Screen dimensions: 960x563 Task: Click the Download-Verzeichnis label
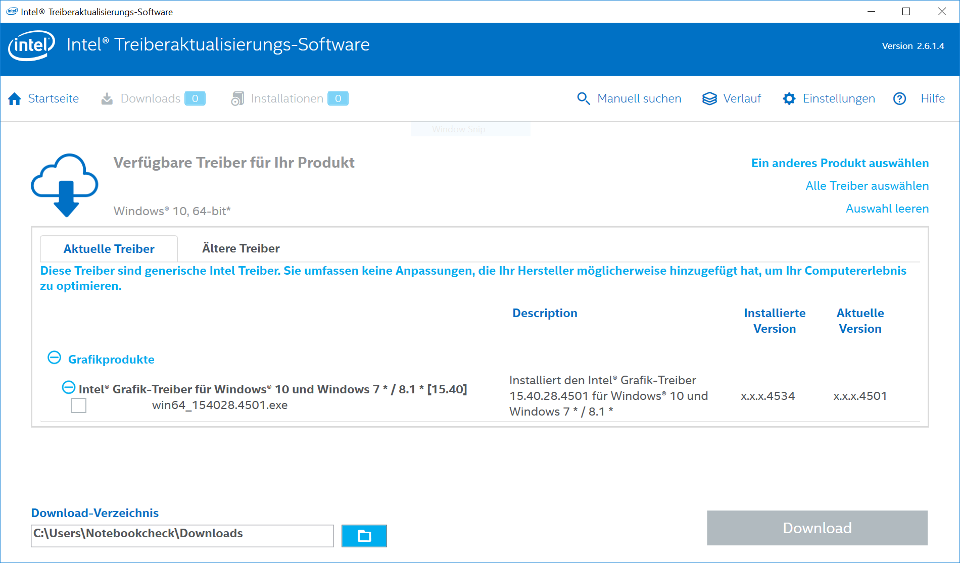[x=95, y=513]
